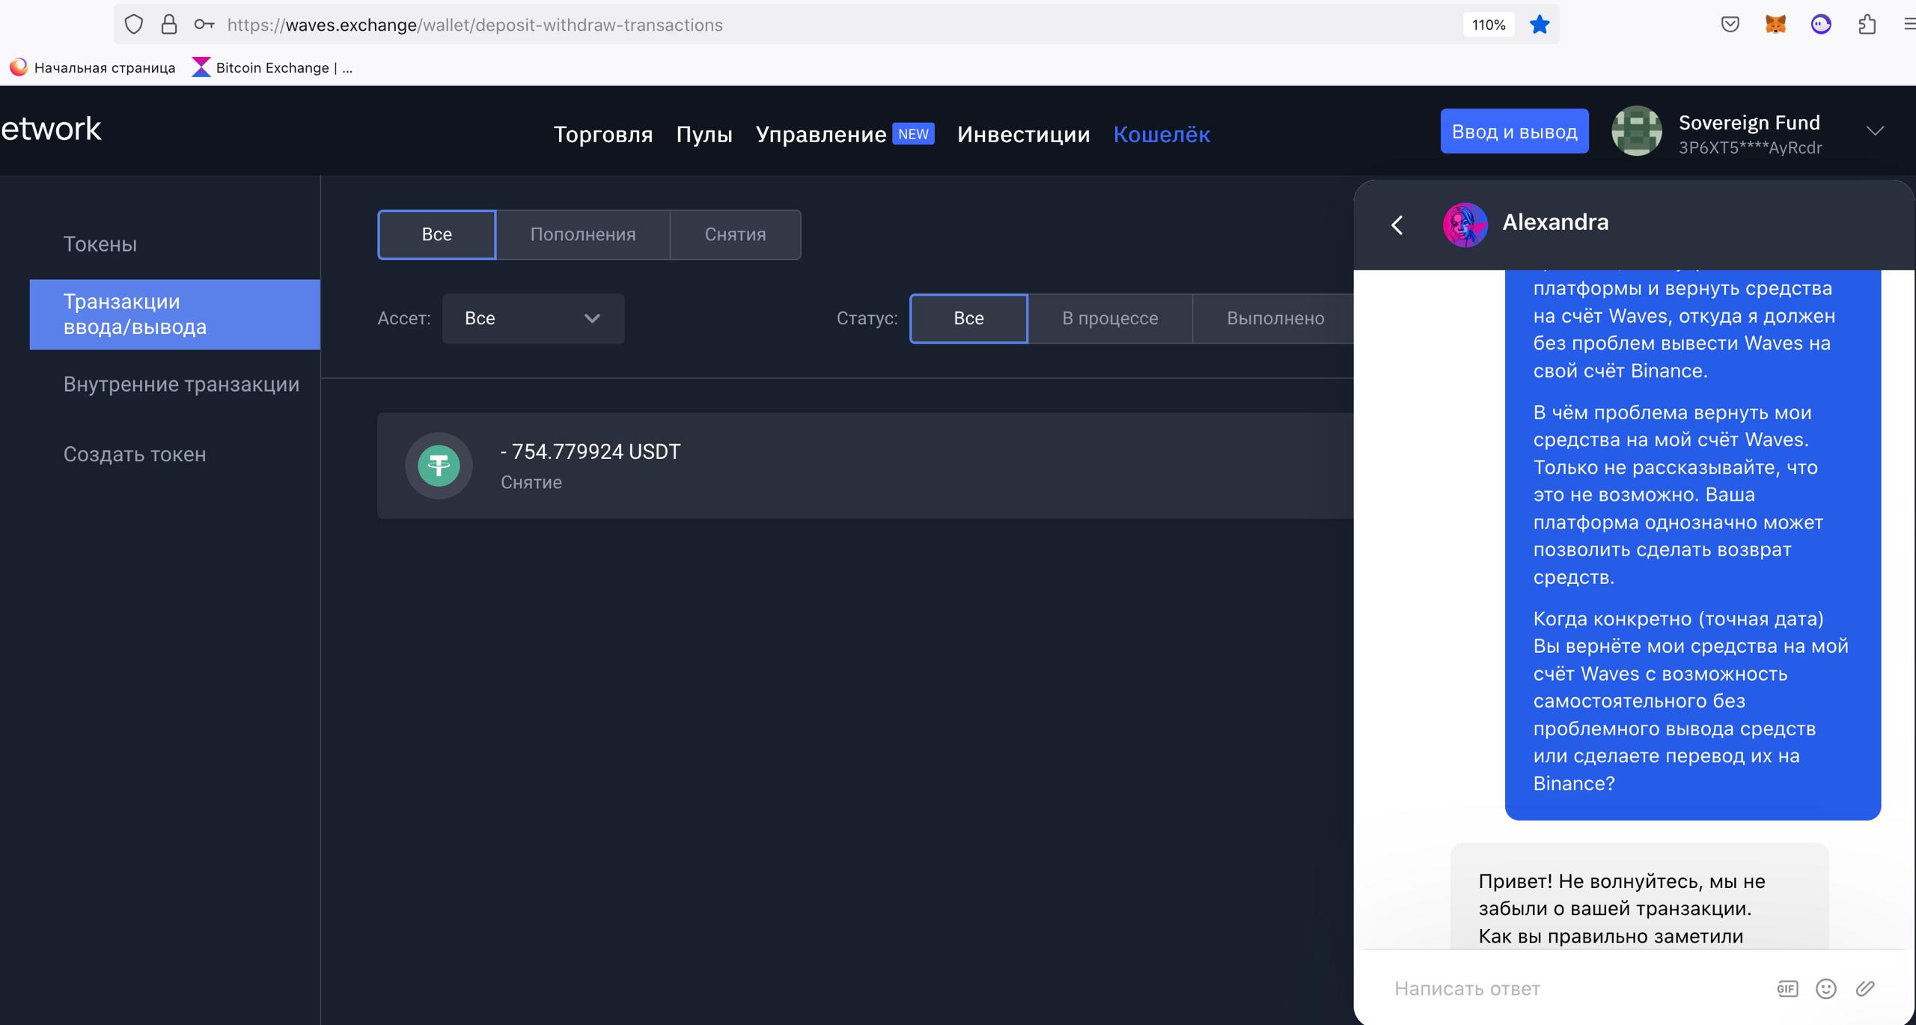Open the emoji picker in chat
Screen dimensions: 1916x1025
[1825, 989]
